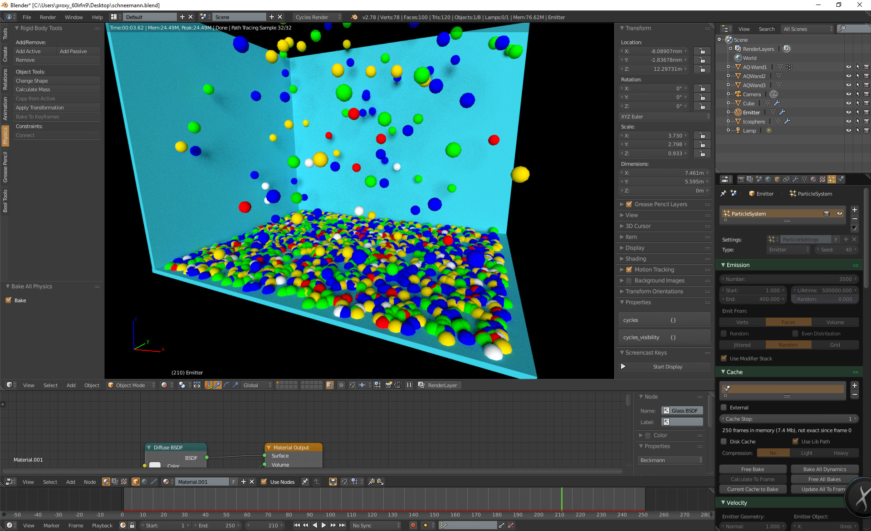Switch to the Create sidebar tab

pos(5,54)
